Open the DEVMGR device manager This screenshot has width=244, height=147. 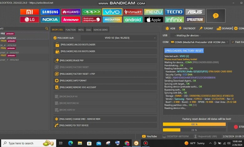point(224,28)
